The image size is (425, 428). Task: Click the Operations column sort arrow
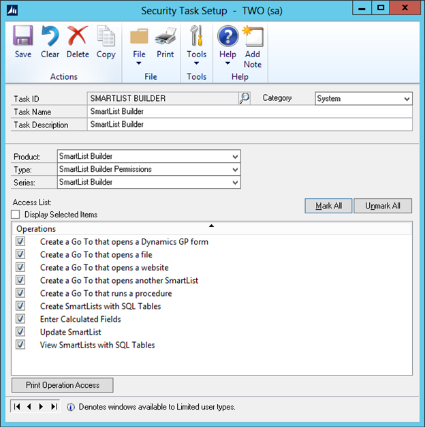211,226
